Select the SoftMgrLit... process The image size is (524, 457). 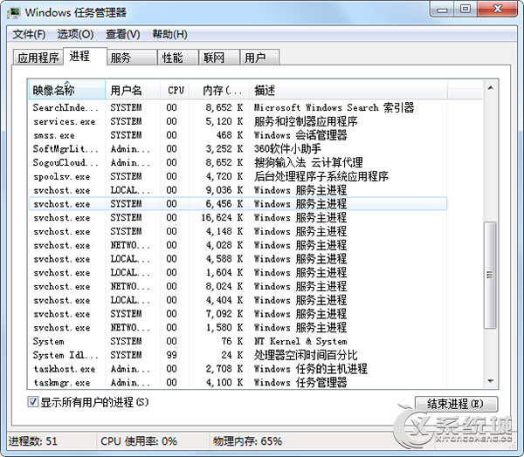238,149
